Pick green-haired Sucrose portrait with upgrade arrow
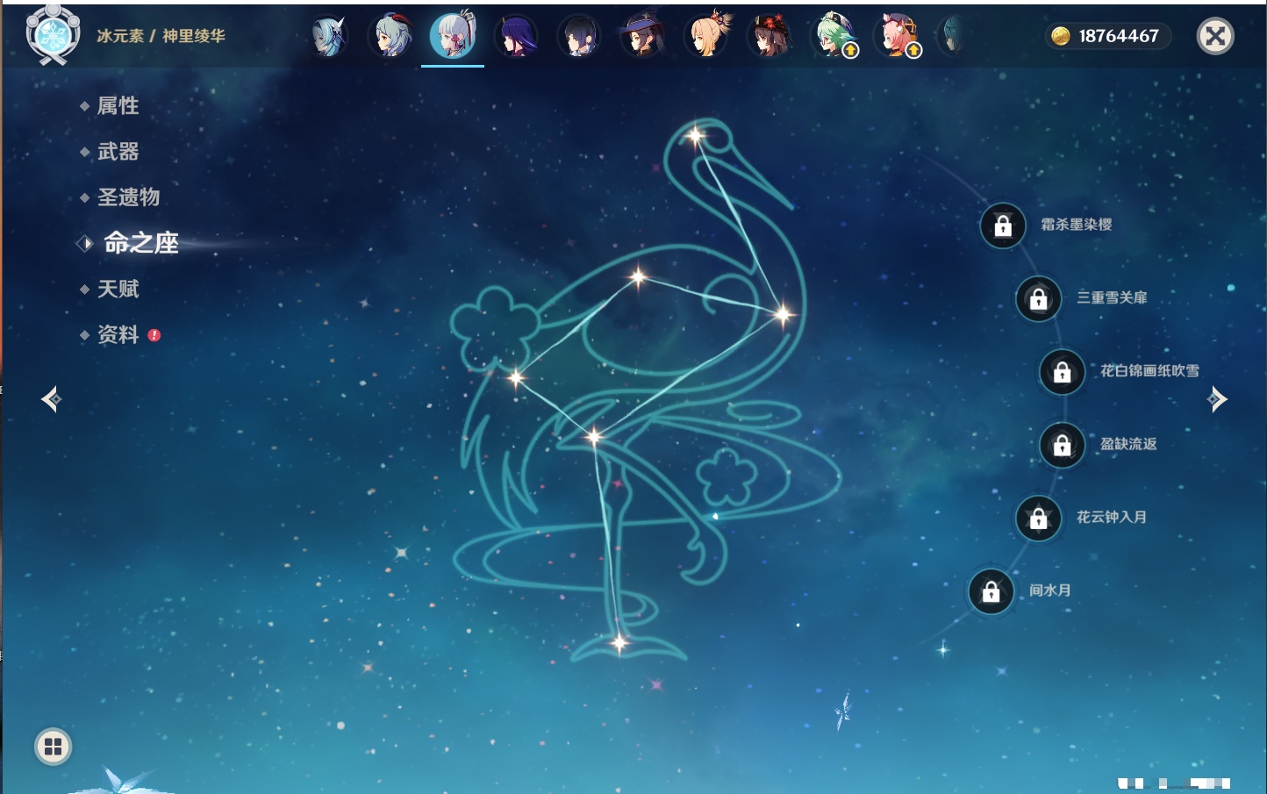The image size is (1267, 794). pyautogui.click(x=833, y=37)
